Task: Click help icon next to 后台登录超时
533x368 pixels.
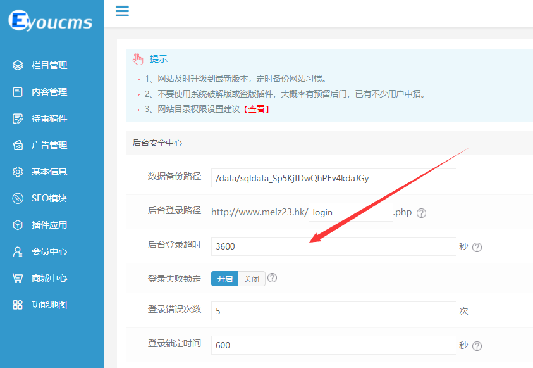Action: 477,247
